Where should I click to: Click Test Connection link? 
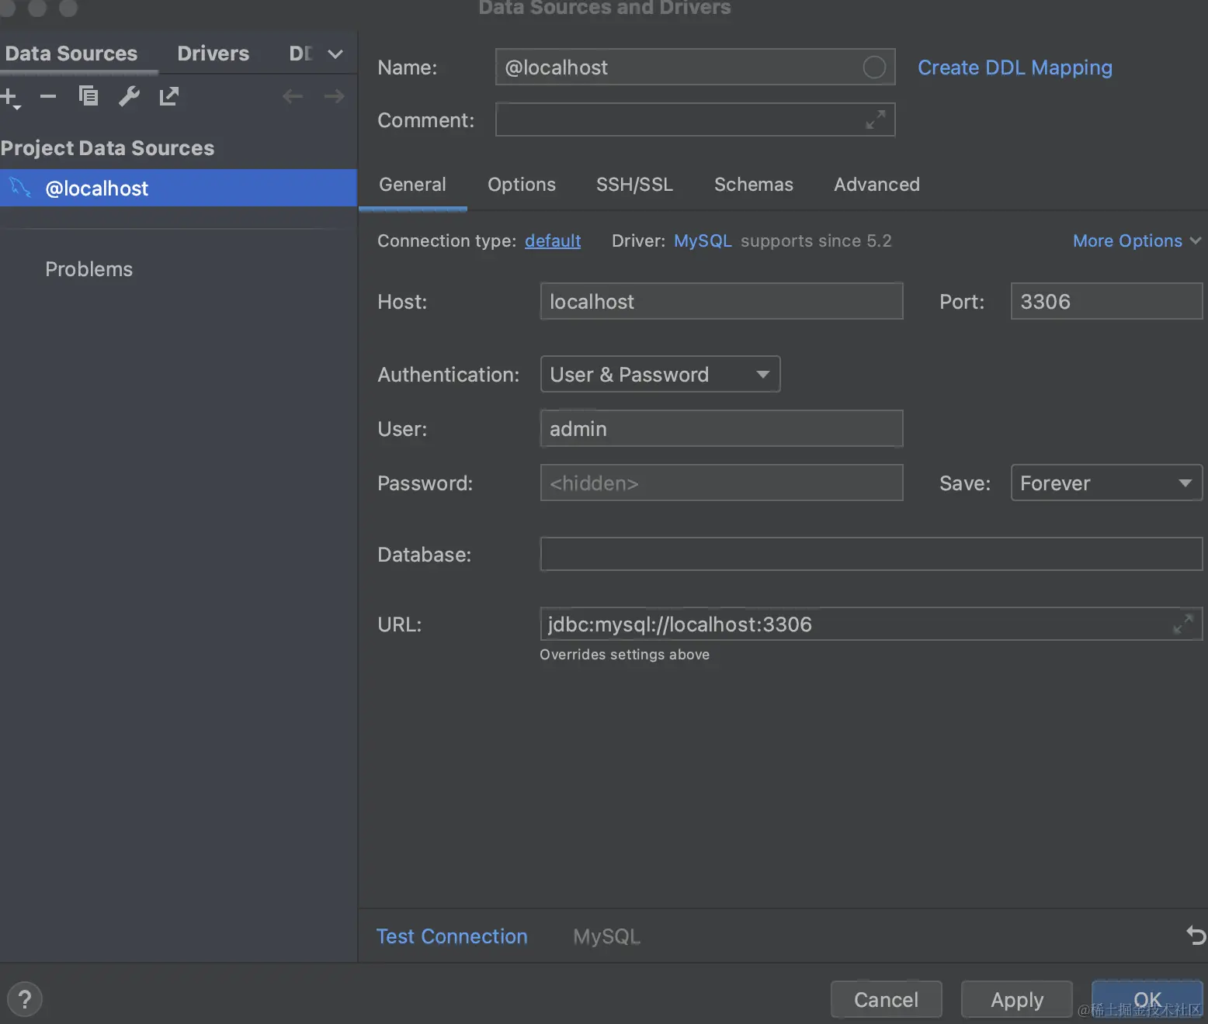(452, 936)
